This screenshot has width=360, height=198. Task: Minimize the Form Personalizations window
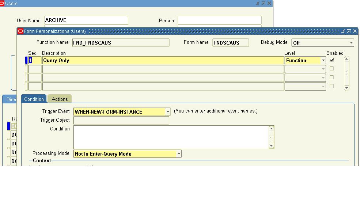point(343,31)
